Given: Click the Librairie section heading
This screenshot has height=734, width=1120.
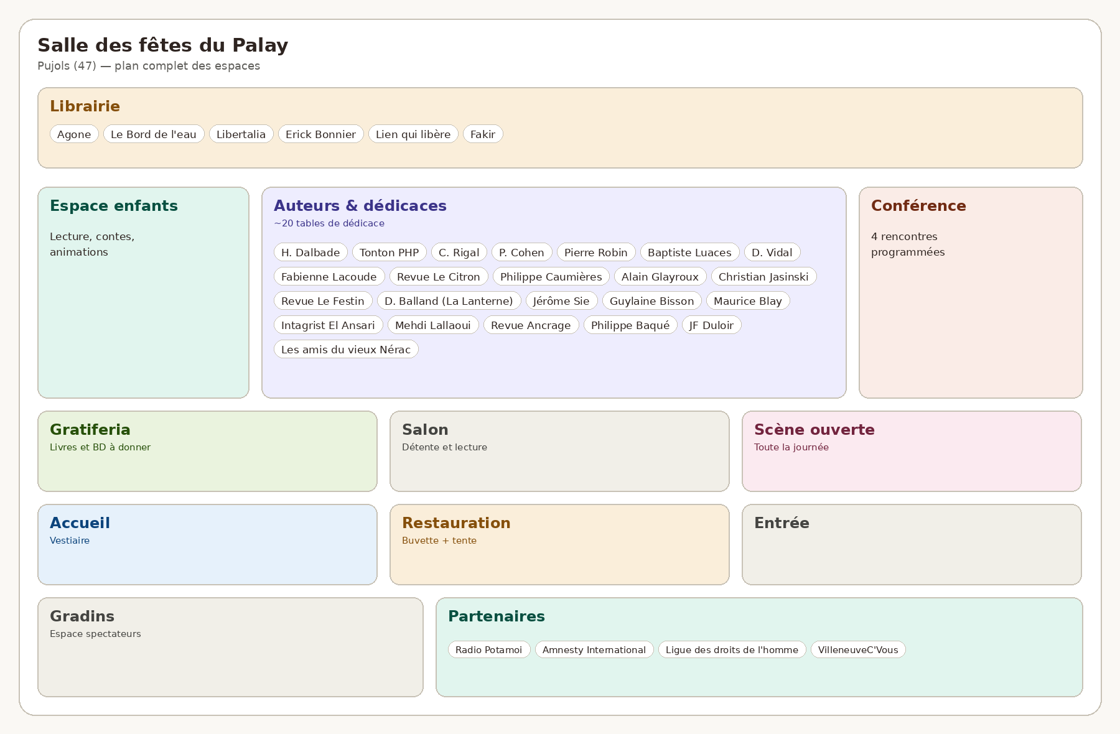Looking at the screenshot, I should [x=85, y=106].
